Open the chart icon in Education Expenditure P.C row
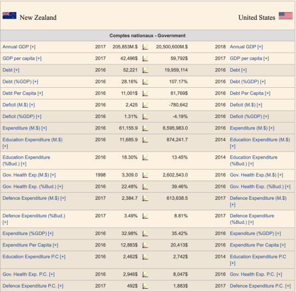 coord(145,257)
